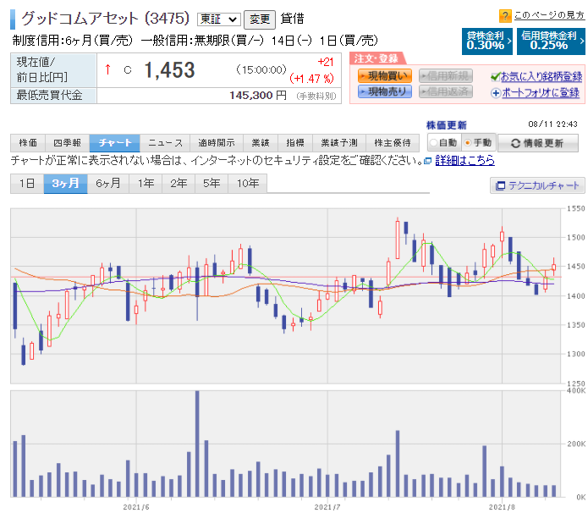This screenshot has width=588, height=513.
Task: Switch to the 株価 tab
Action: click(x=28, y=143)
